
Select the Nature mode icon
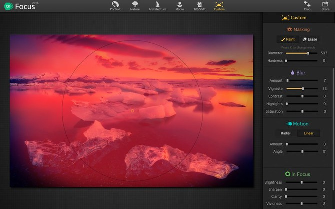135,6
